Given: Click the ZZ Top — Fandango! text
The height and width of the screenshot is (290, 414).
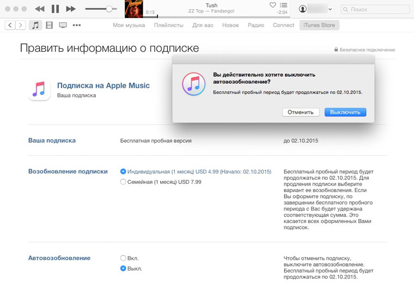Looking at the screenshot, I should pos(211,11).
